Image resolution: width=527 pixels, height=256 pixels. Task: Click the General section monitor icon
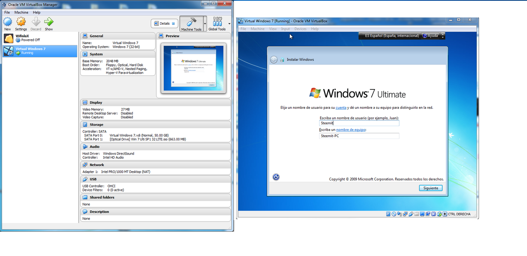[x=85, y=36]
